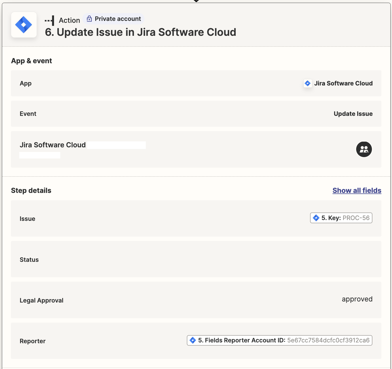Click the Step details section heading
392x369 pixels.
(x=31, y=190)
